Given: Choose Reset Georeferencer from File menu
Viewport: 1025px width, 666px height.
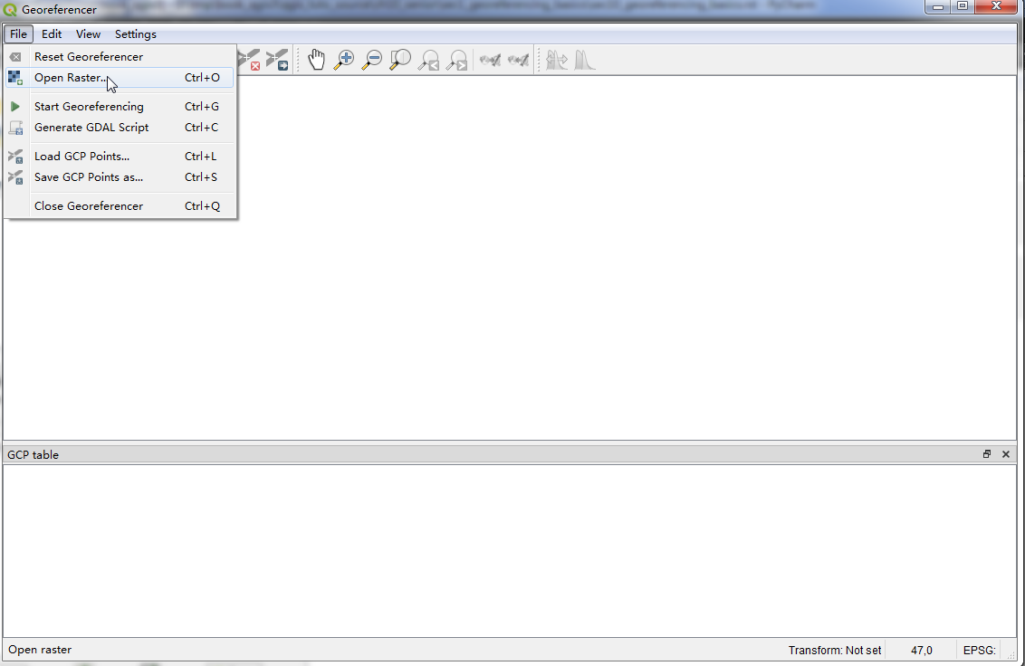Looking at the screenshot, I should [120, 57].
